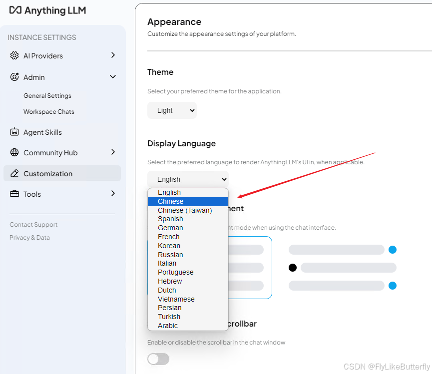This screenshot has width=432, height=374.
Task: Click 'Enable or disable the scrollbar' description
Action: pos(216,343)
